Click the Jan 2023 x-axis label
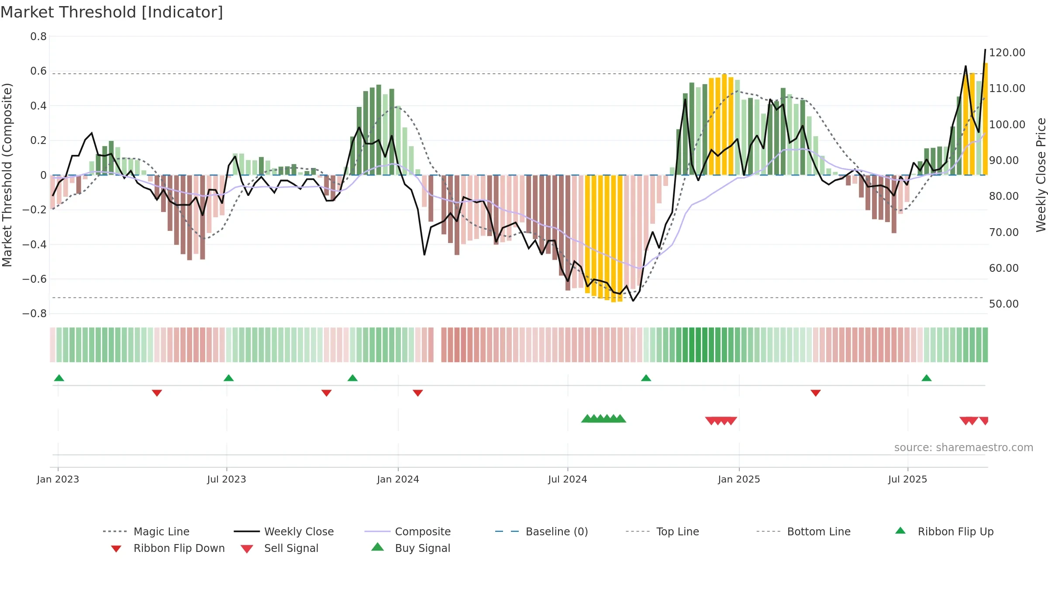This screenshot has width=1048, height=589. coord(58,479)
